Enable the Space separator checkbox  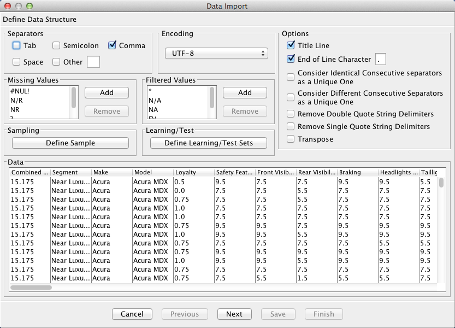pyautogui.click(x=16, y=62)
